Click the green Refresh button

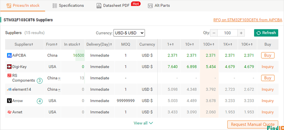(x=266, y=33)
